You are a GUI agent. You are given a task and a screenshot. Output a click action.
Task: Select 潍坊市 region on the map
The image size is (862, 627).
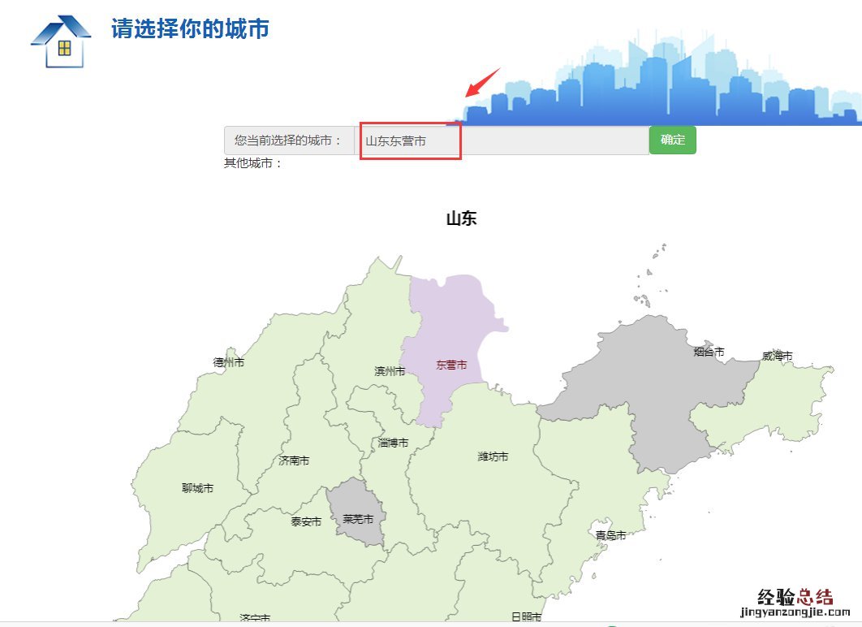(493, 456)
